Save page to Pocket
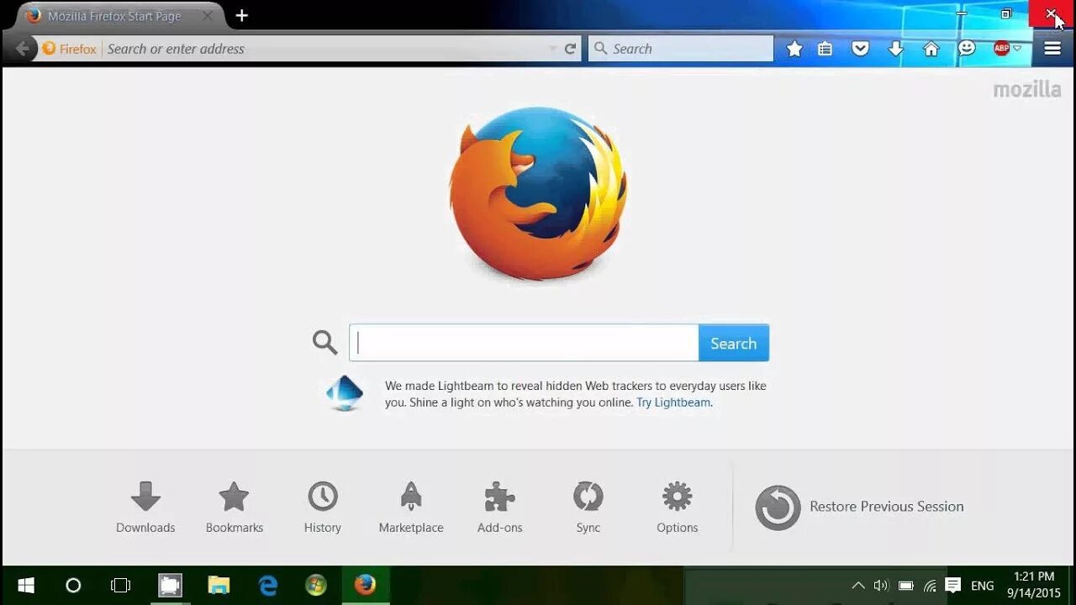Screen dimensions: 1076x605 [x=860, y=49]
